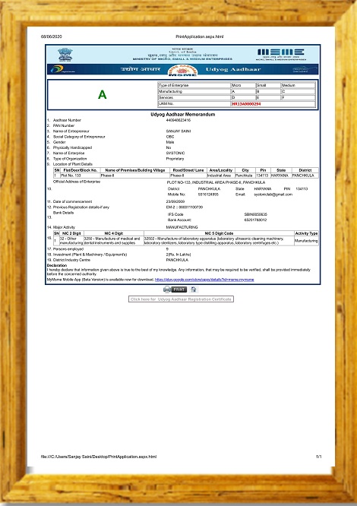Click the 32502 laboratory apparatus cell
Viewport: 357px width, 506px height.
[x=219, y=241]
